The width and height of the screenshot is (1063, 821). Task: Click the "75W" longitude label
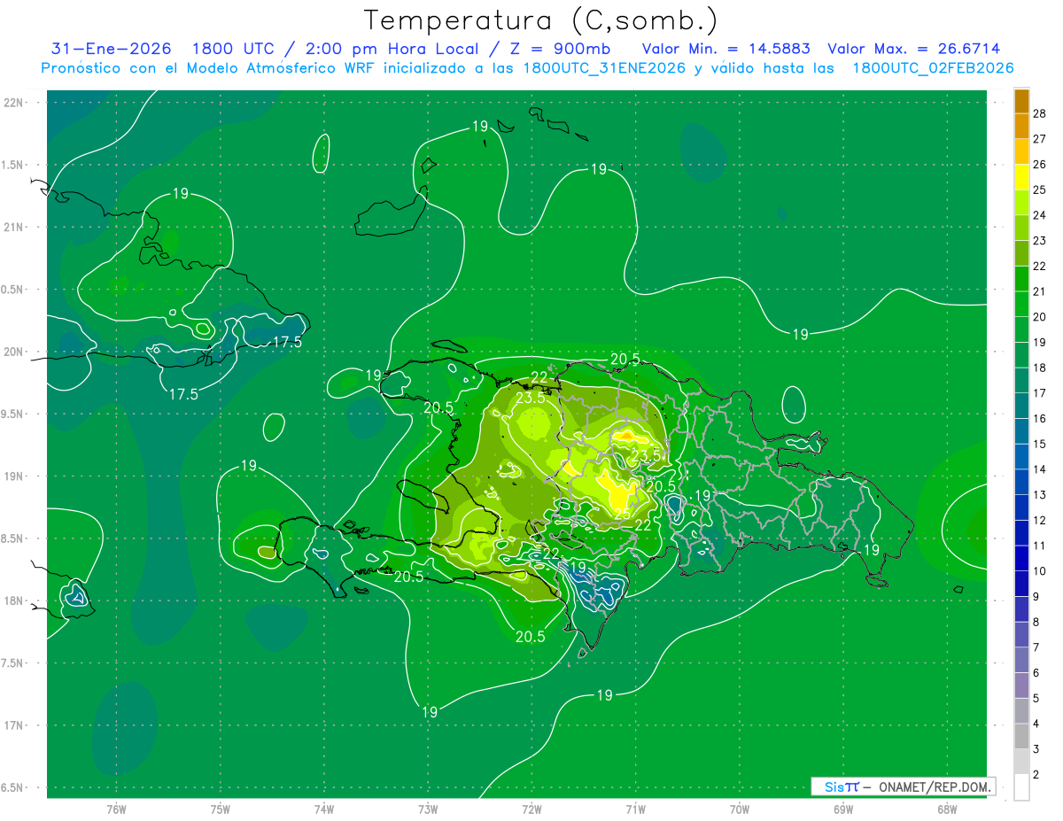click(220, 809)
